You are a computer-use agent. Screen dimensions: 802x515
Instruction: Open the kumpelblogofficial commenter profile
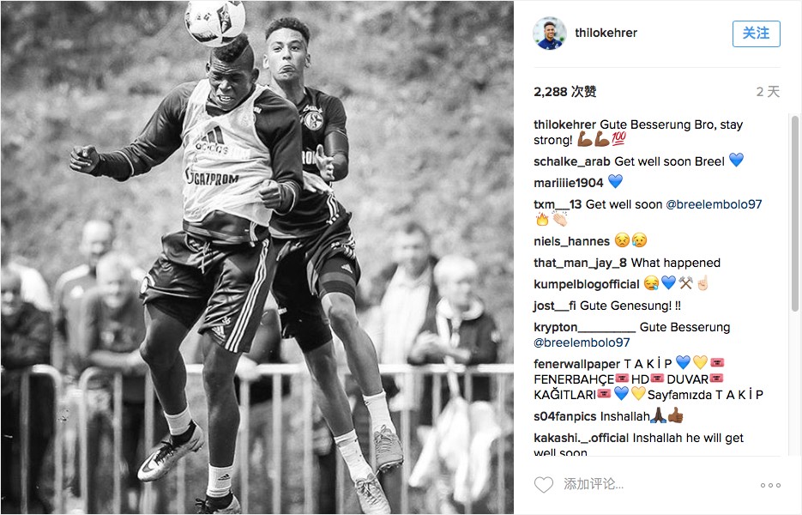pyautogui.click(x=586, y=284)
